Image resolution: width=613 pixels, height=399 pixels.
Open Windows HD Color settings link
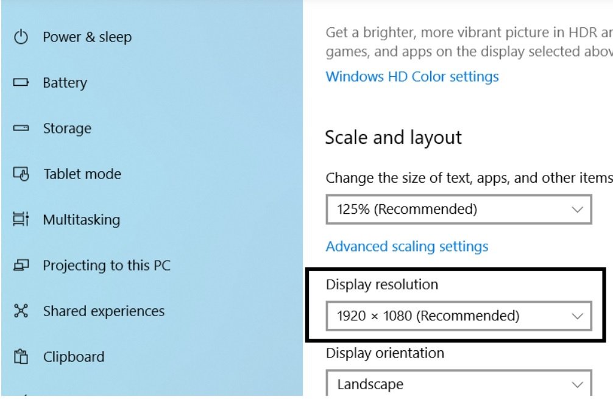[412, 77]
